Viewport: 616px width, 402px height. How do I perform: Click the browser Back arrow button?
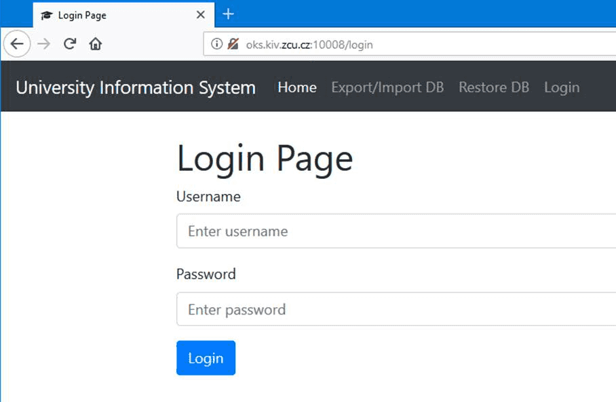point(17,44)
